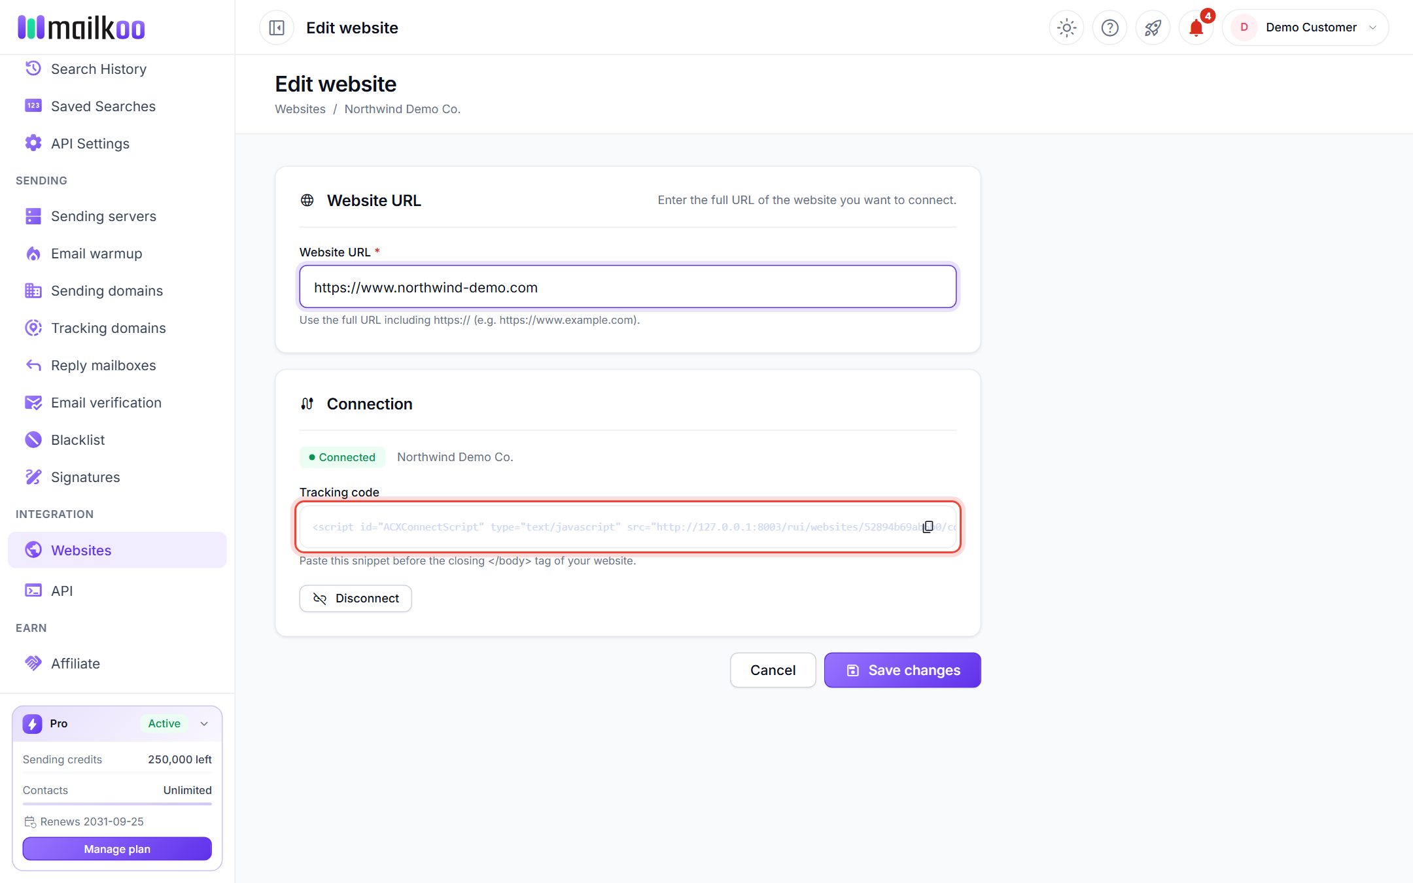
Task: Click Cancel button
Action: (x=773, y=670)
